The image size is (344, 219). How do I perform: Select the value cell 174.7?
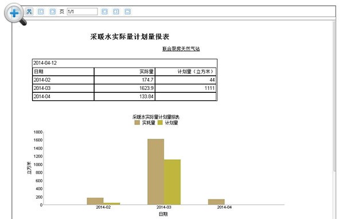click(124, 80)
